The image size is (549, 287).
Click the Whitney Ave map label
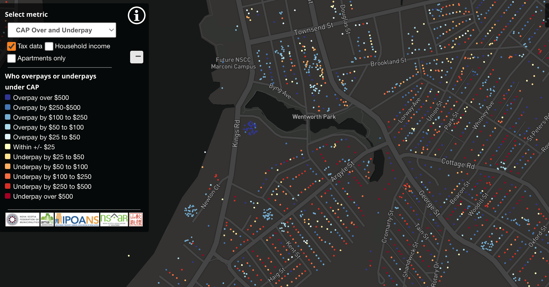coord(483,115)
